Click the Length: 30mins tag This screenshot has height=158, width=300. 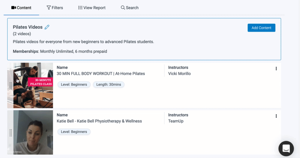[109, 85]
